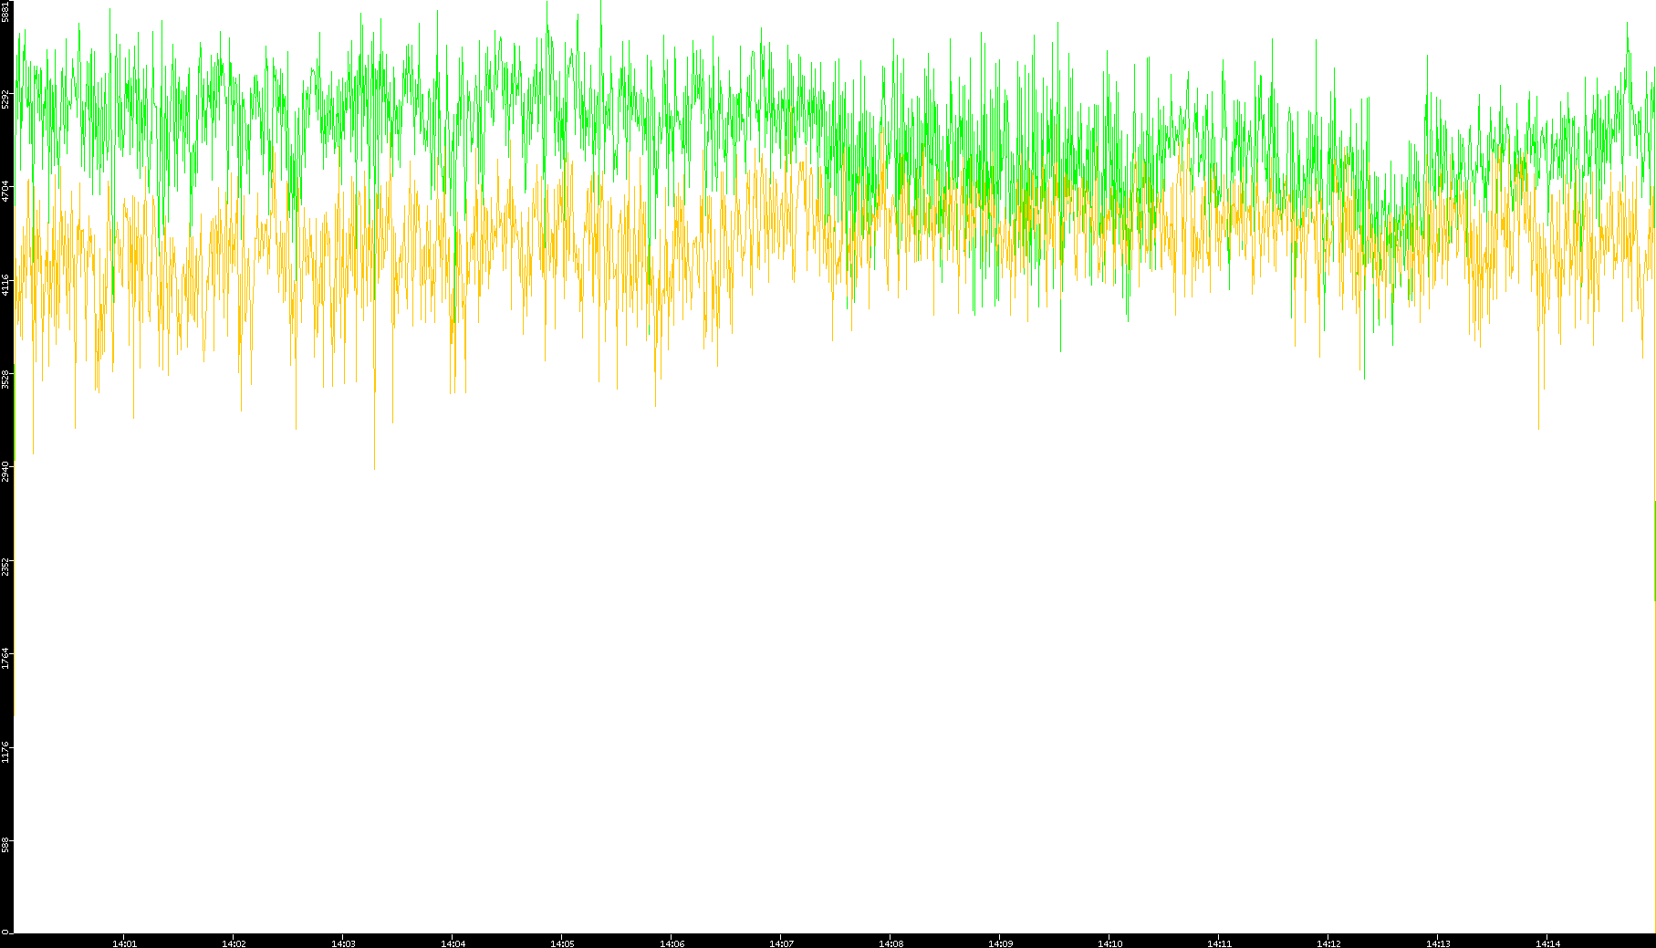Screen dimensions: 1656x948
Task: Select the 14:02 marker on the timeline
Action: point(234,943)
